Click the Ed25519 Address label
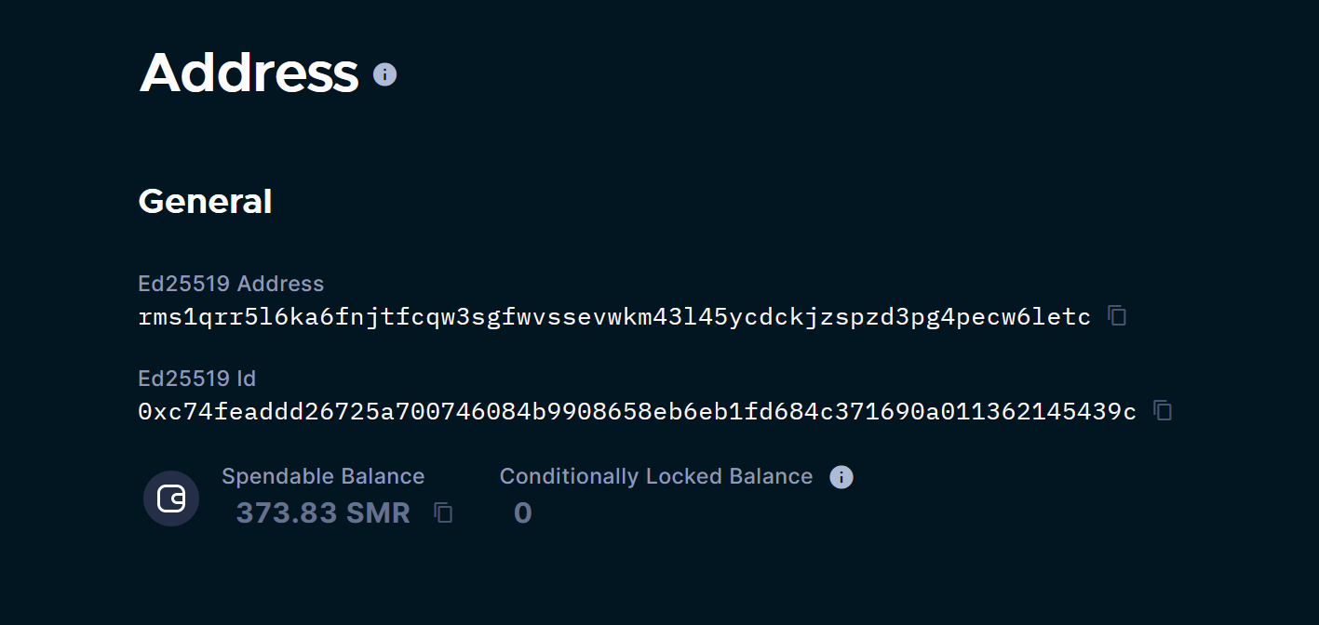The width and height of the screenshot is (1319, 625). (231, 284)
